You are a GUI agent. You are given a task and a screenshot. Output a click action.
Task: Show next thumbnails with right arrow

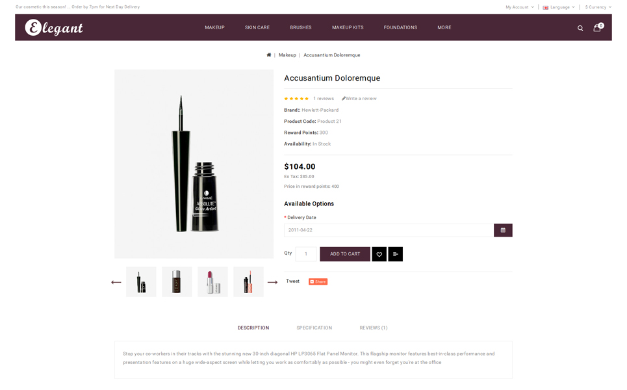[x=272, y=282]
